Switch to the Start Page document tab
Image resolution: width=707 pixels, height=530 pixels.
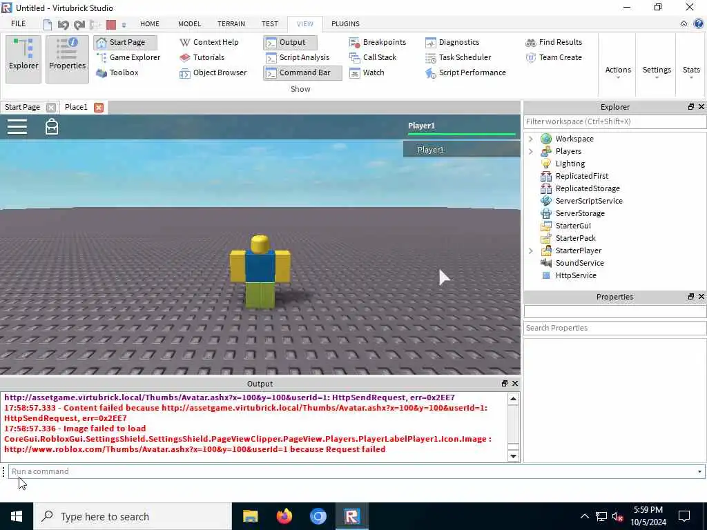[x=23, y=107]
